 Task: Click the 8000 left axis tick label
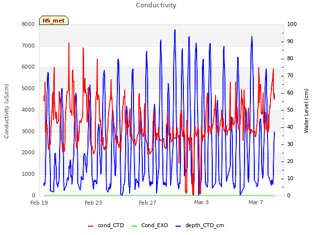(x=28, y=24)
